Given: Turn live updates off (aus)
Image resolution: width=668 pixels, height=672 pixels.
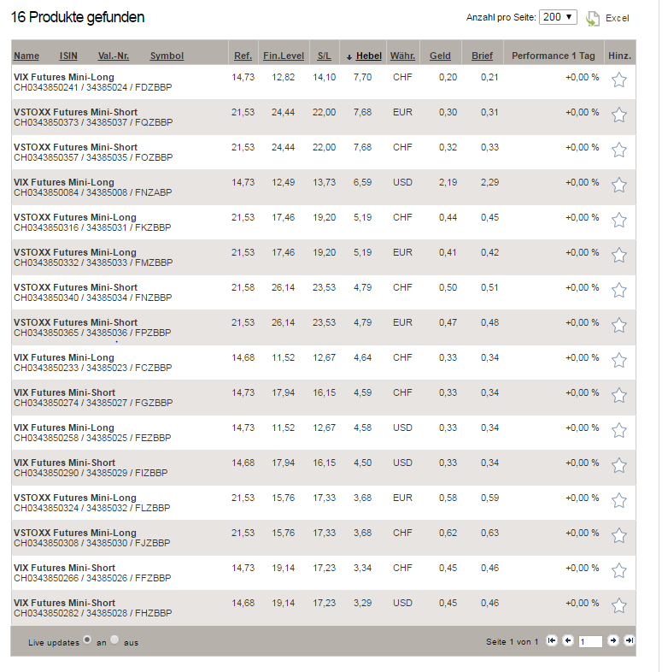Looking at the screenshot, I should [114, 640].
